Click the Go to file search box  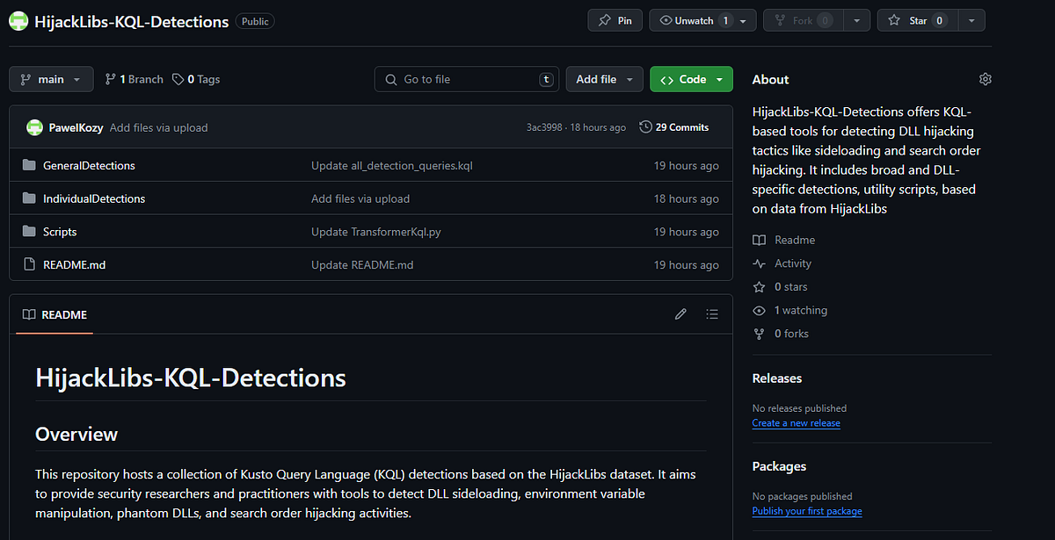point(466,79)
